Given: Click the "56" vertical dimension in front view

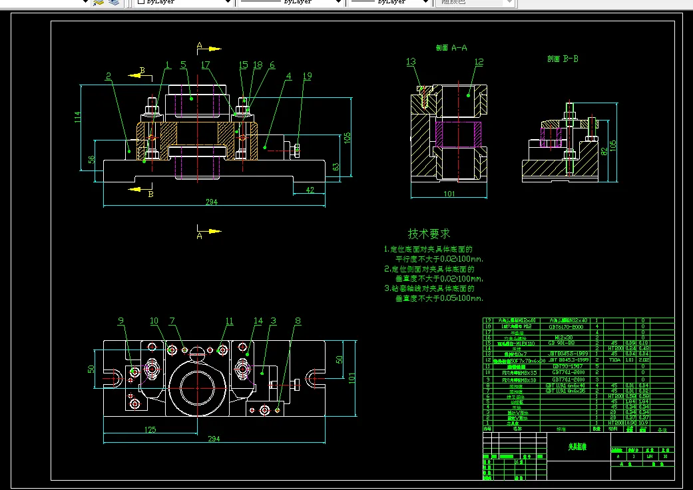Looking at the screenshot, I should pos(91,160).
